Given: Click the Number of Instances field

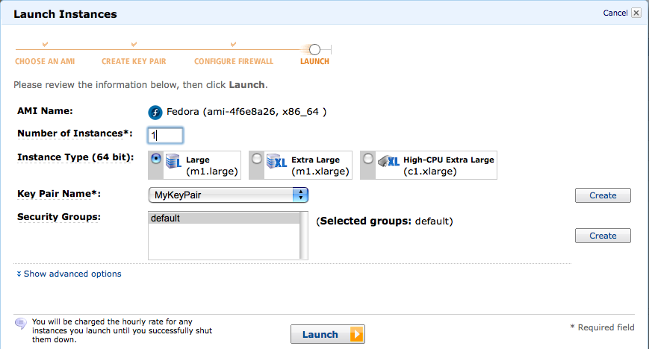Looking at the screenshot, I should [x=166, y=135].
